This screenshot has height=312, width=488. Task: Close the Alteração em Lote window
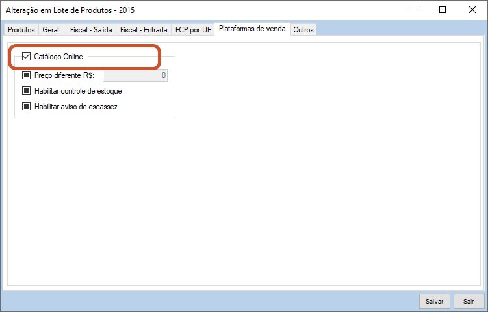pos(472,10)
